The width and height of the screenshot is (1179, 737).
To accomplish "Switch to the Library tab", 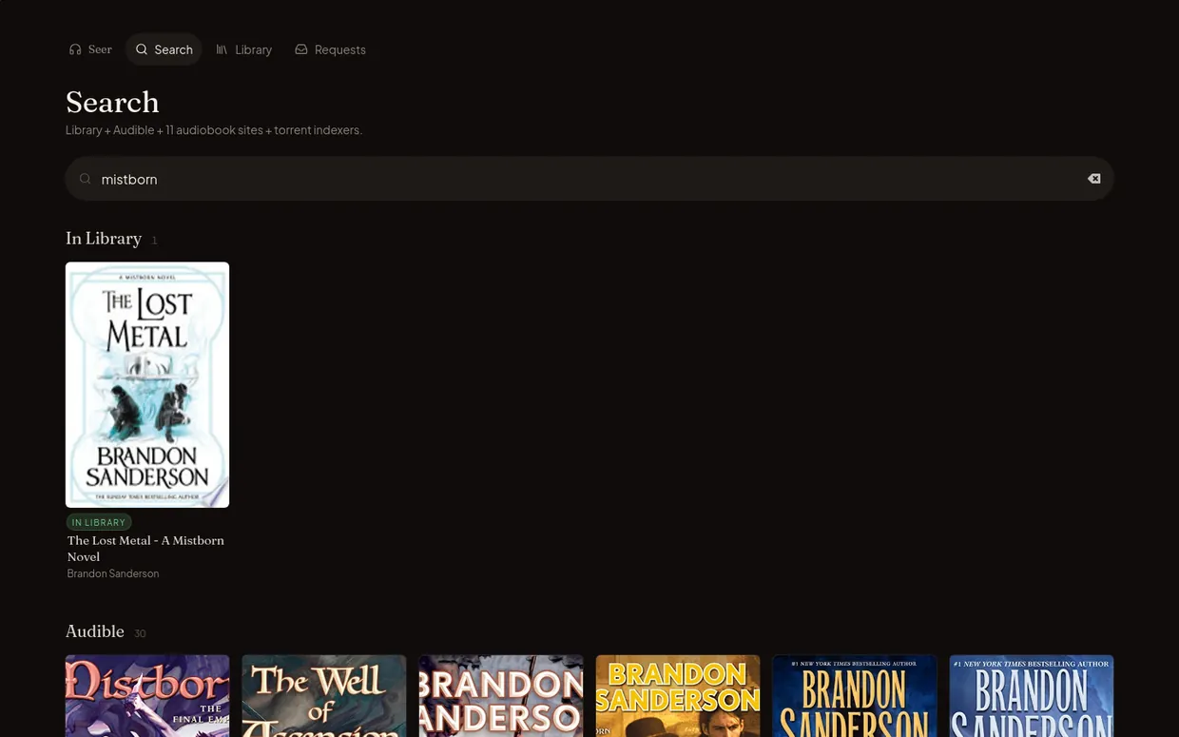I will click(243, 49).
